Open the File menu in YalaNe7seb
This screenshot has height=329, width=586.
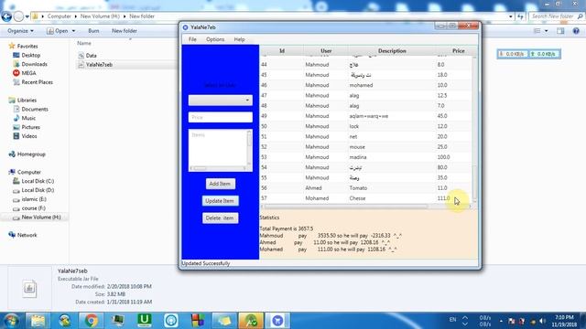pos(192,39)
